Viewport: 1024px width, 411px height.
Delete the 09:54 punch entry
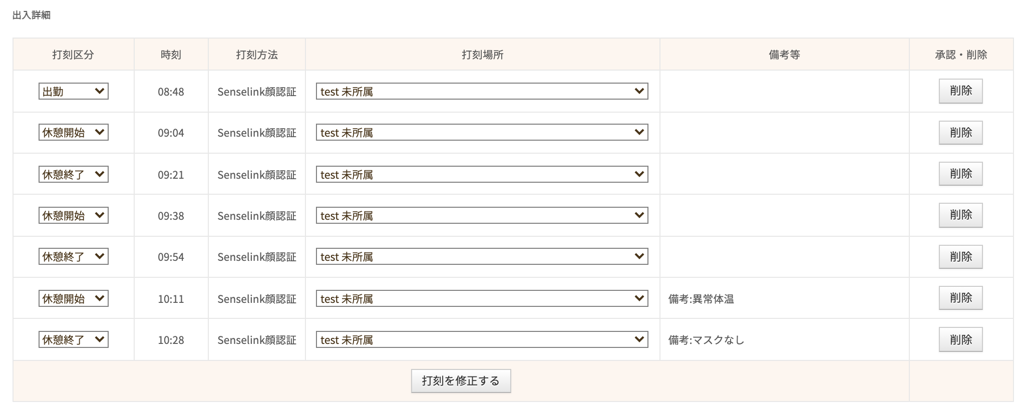[960, 257]
